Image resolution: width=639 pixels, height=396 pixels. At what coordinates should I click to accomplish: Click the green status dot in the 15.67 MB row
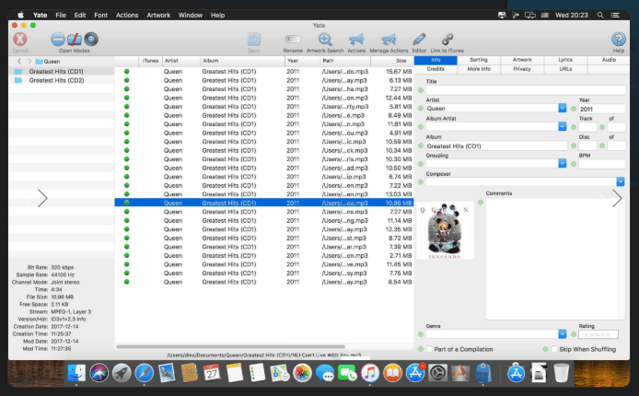tap(127, 71)
